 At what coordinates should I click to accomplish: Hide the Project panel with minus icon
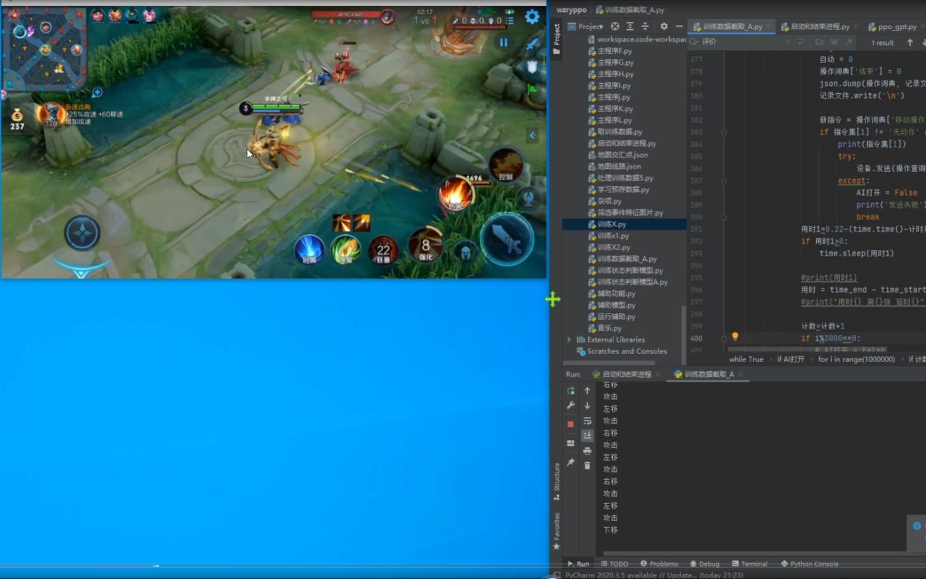pyautogui.click(x=679, y=26)
